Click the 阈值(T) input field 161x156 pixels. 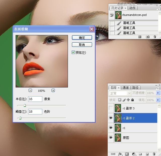tap(35, 112)
